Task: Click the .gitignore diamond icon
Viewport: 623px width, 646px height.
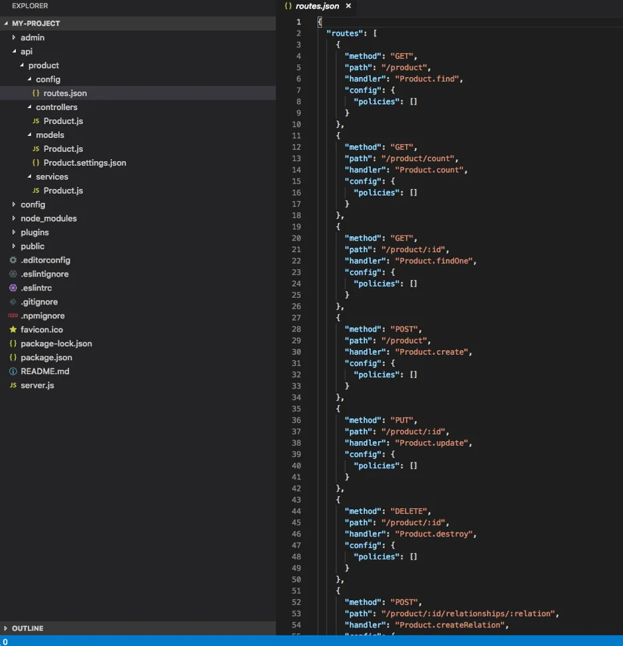Action: pos(13,302)
